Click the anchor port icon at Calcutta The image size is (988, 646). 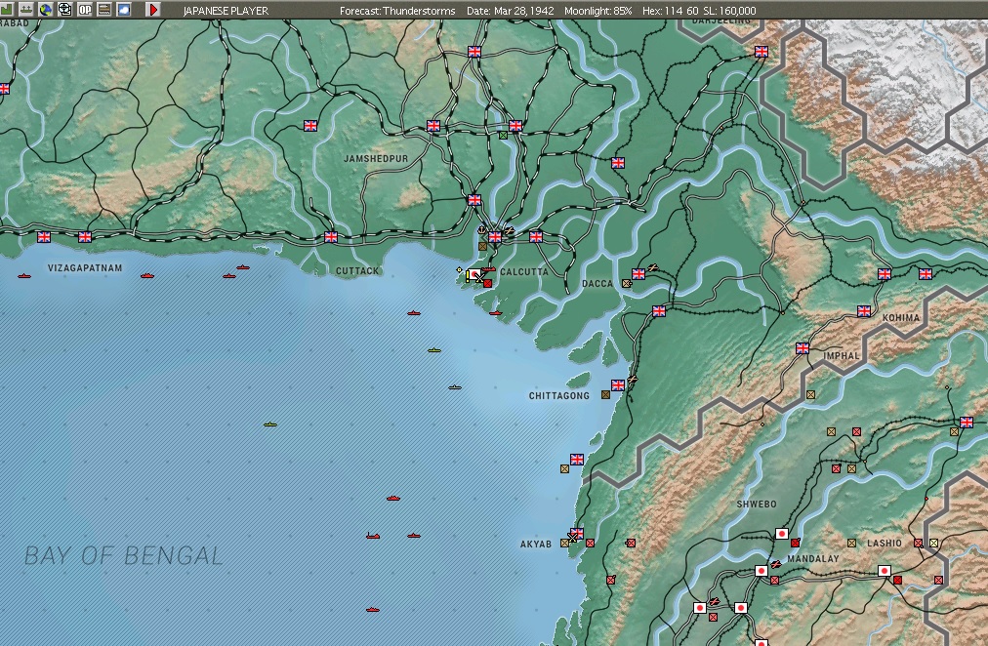pos(482,230)
